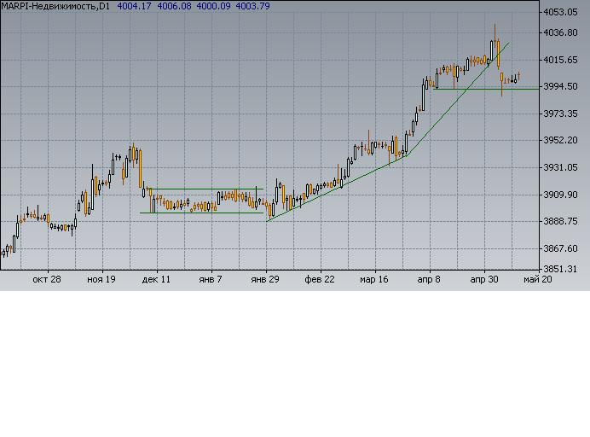This screenshot has width=590, height=437.
Task: Click the 4004.17 open price value
Action: 134,6
